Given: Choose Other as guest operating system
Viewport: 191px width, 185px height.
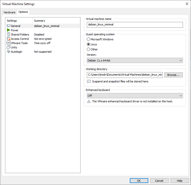Looking at the screenshot, I should click(x=88, y=49).
